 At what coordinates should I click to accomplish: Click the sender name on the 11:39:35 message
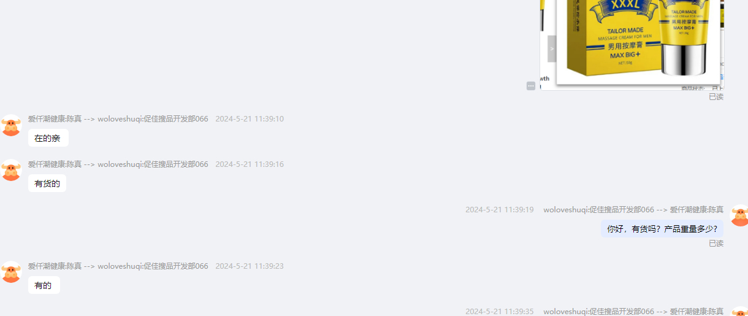(633, 312)
